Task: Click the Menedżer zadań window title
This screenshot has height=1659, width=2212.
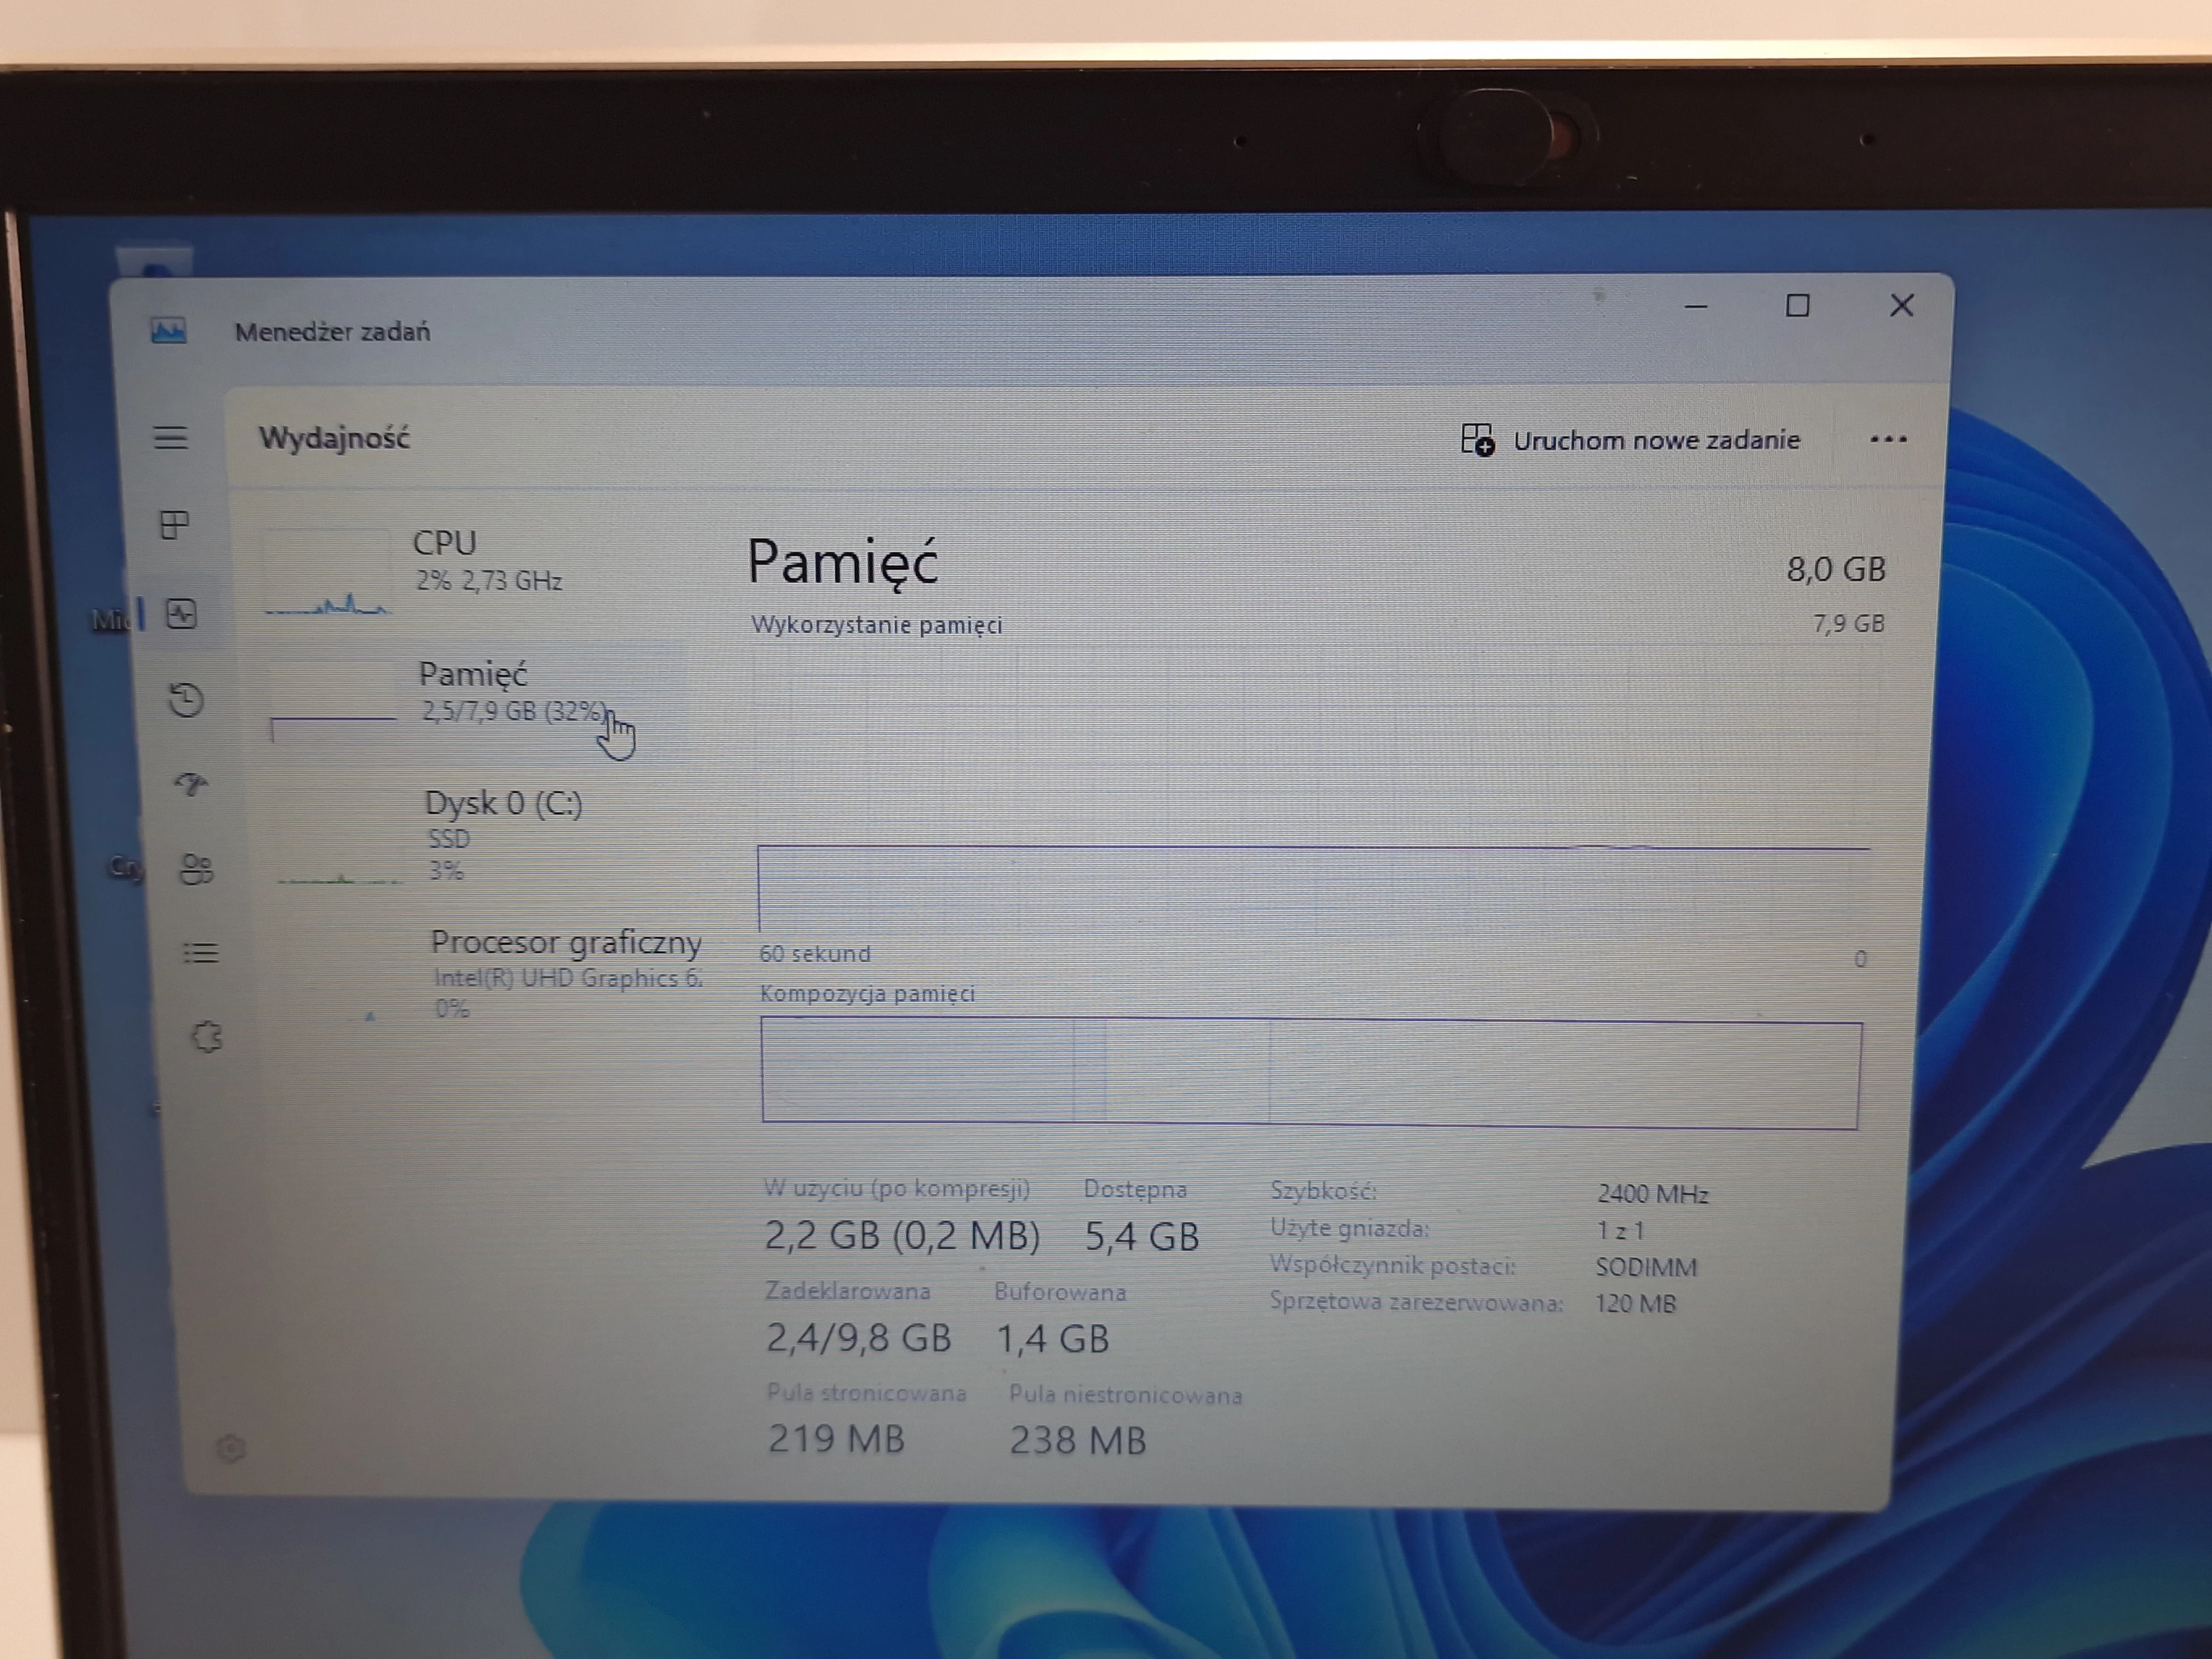Action: click(x=332, y=332)
